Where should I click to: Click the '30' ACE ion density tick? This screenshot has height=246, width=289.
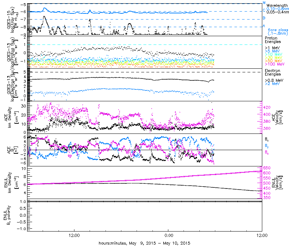pos(23,106)
